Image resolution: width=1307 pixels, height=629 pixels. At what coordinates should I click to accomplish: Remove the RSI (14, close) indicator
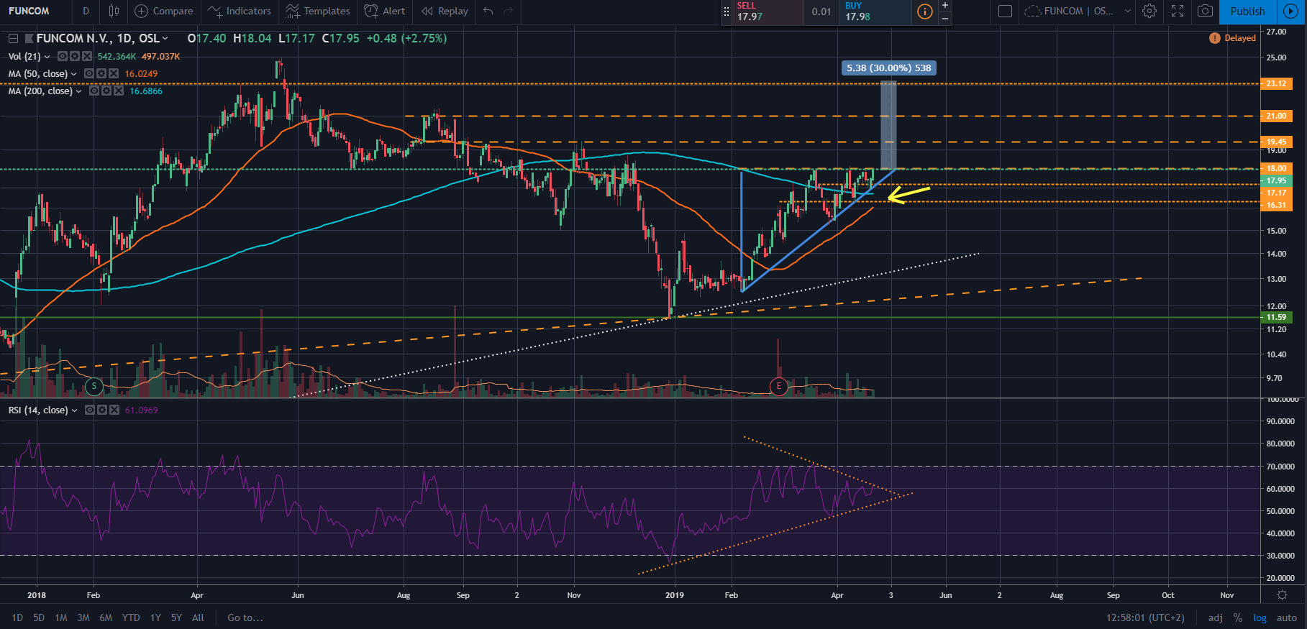pos(114,410)
